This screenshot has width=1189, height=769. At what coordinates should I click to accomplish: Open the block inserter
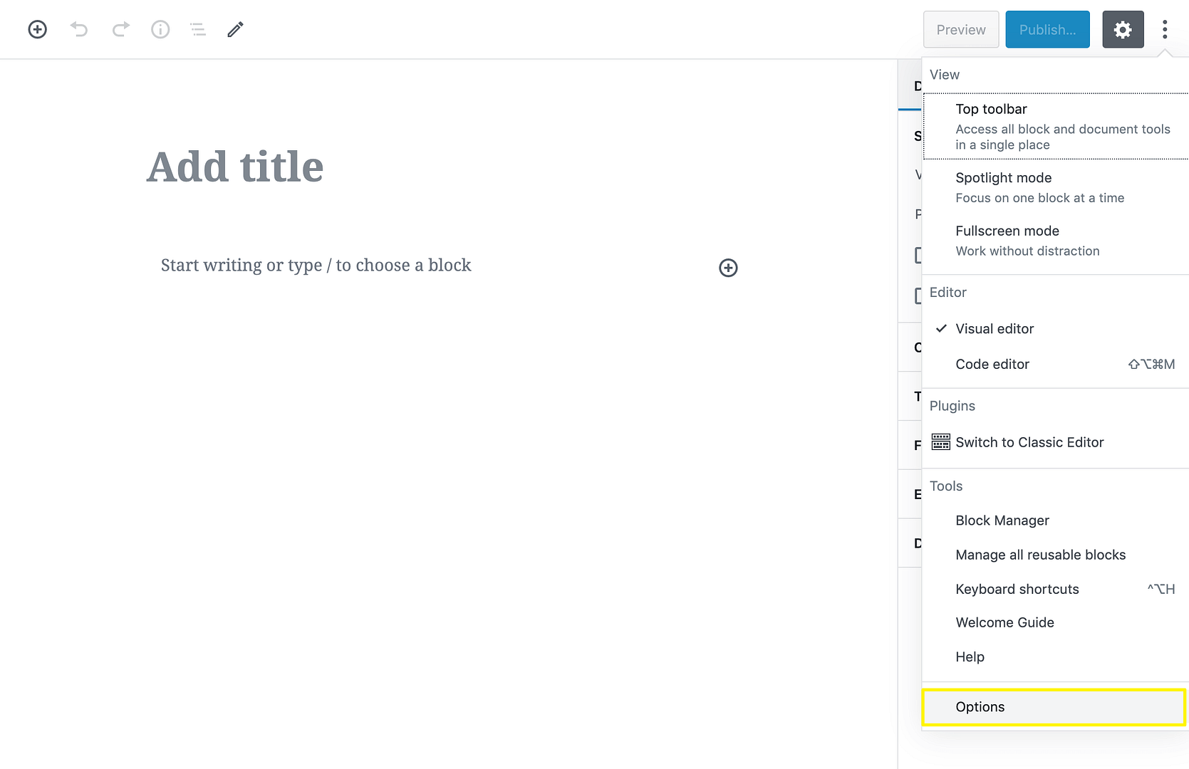37,29
